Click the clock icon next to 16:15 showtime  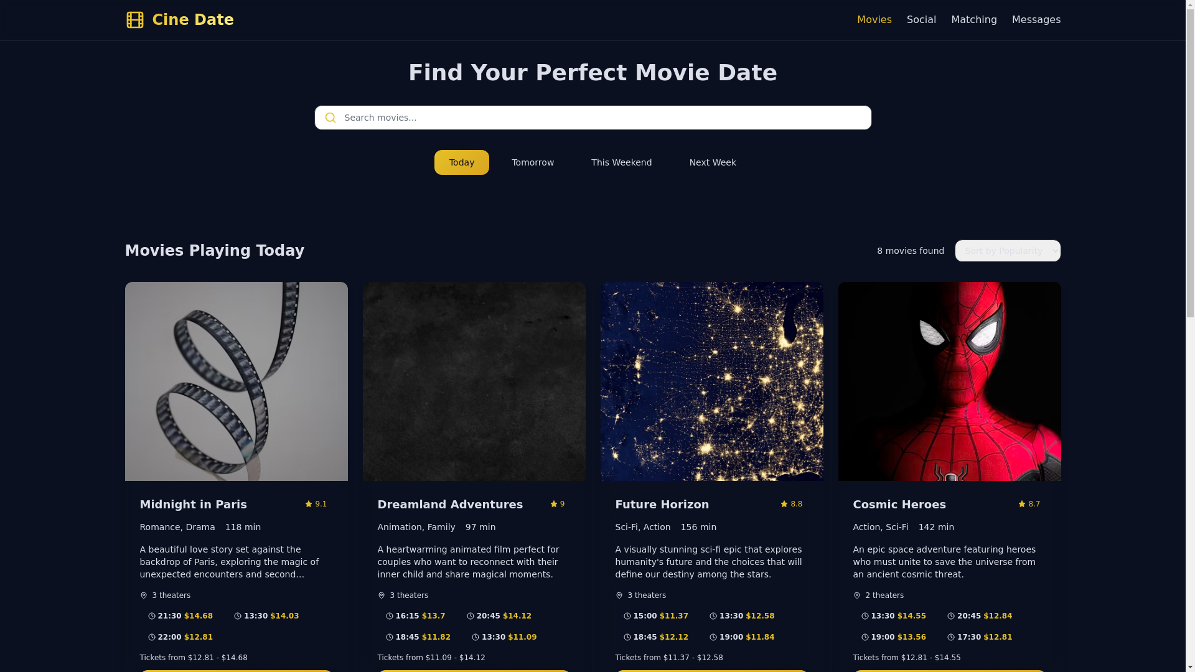click(390, 616)
